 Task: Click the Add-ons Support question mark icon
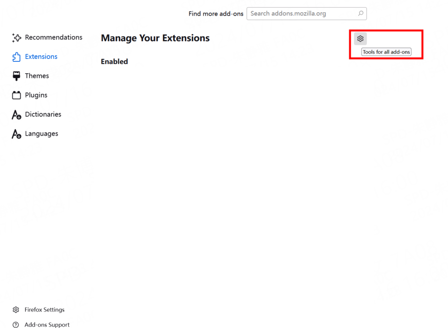tap(16, 325)
